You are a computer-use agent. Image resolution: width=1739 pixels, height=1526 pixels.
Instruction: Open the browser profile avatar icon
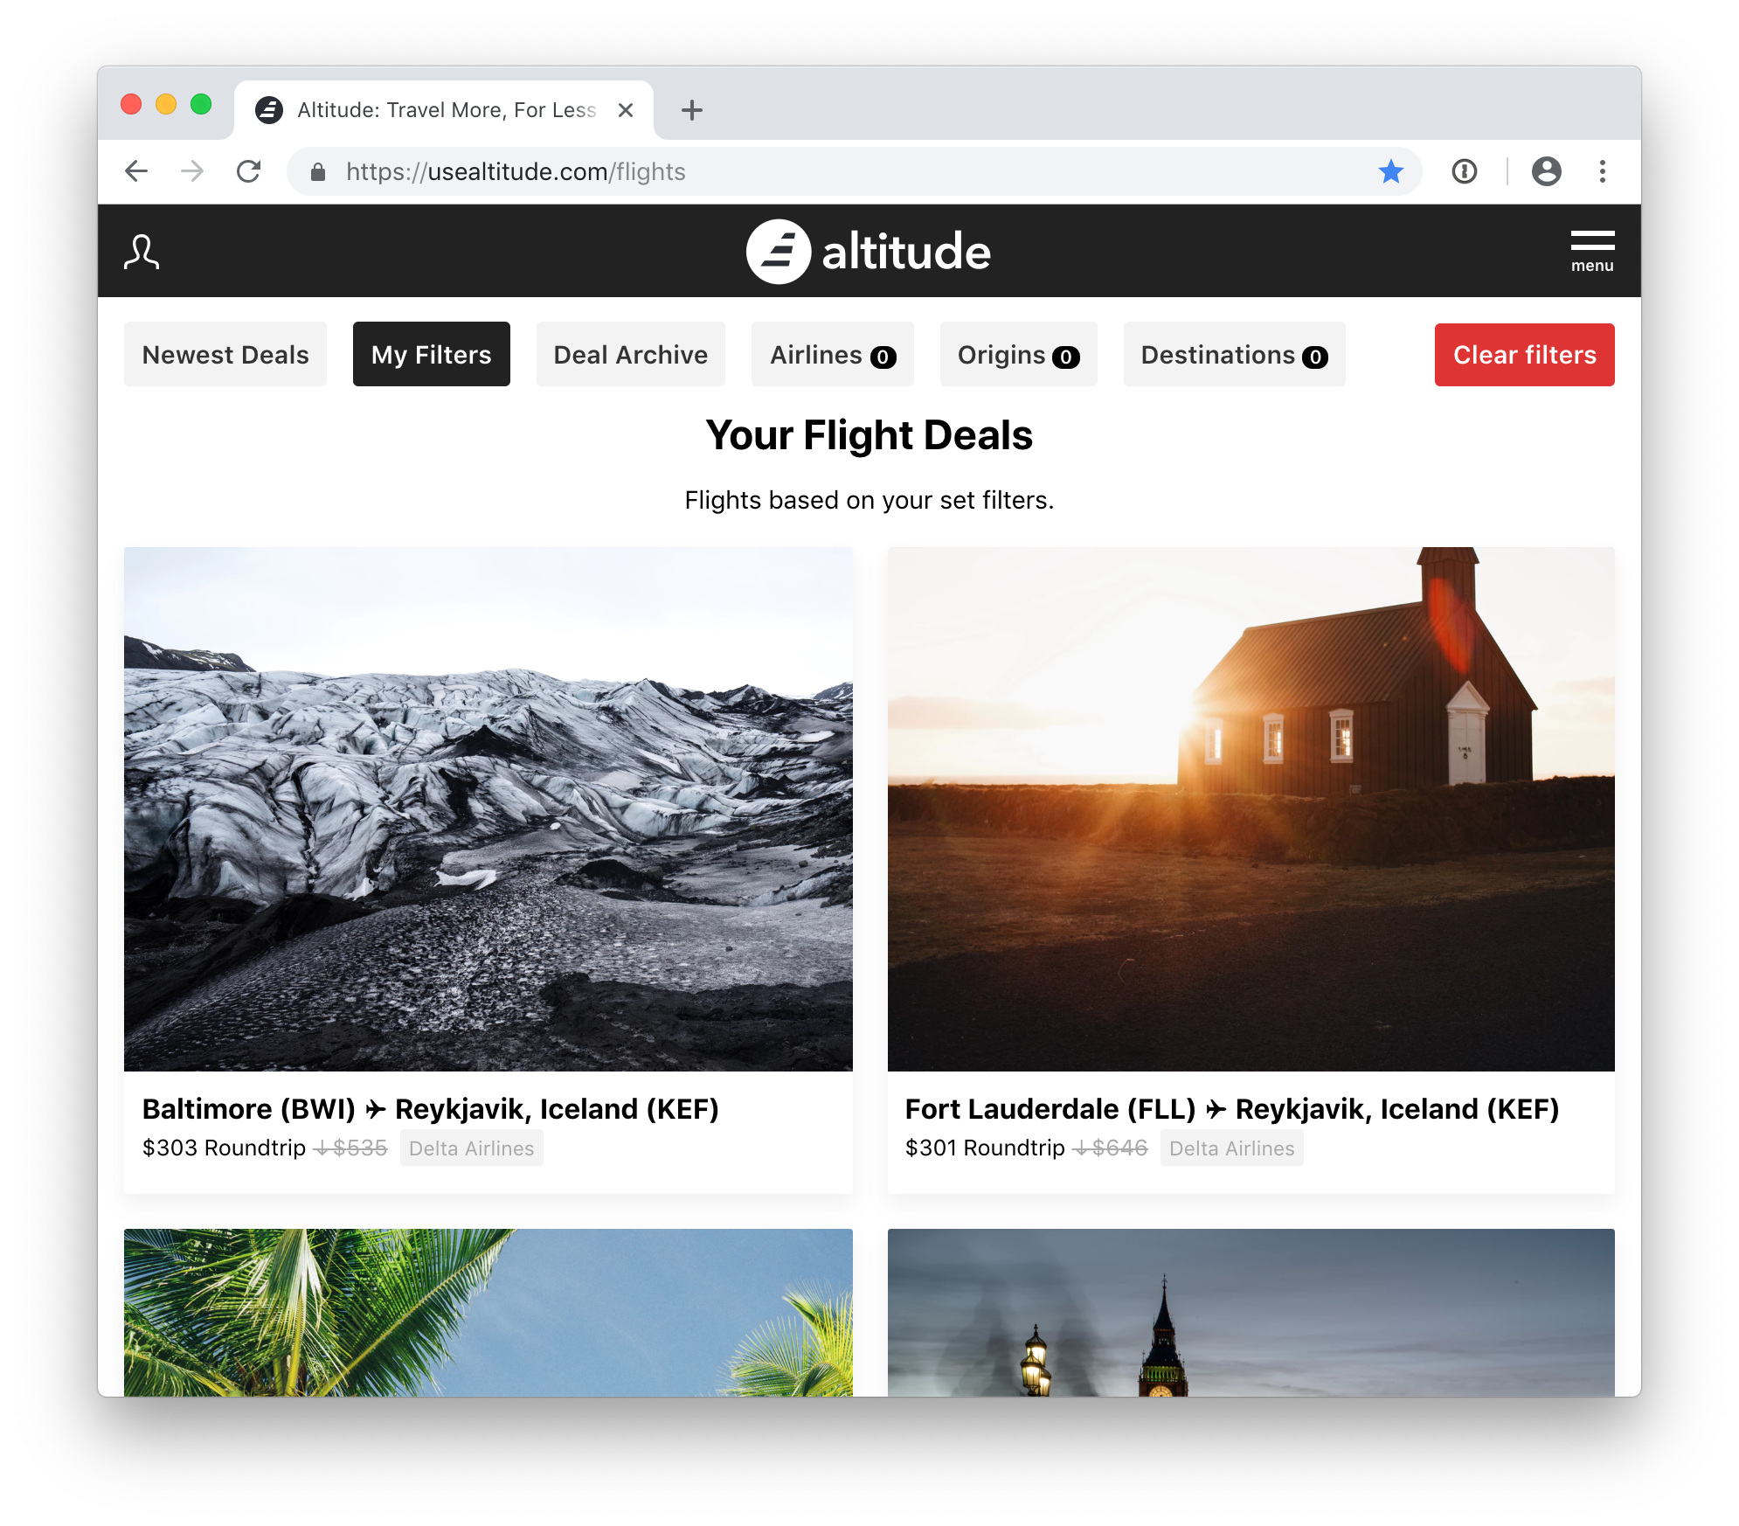pyautogui.click(x=1546, y=171)
